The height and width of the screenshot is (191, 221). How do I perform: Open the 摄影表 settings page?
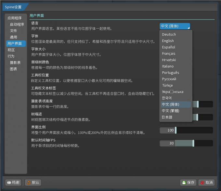point(15,63)
